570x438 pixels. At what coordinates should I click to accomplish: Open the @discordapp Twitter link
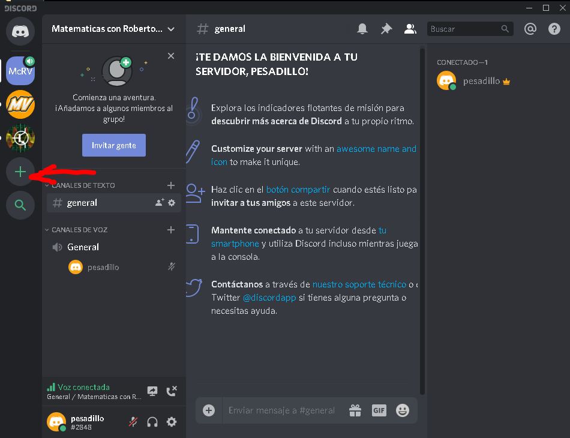pyautogui.click(x=269, y=298)
